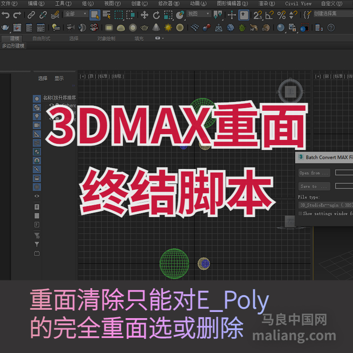The width and height of the screenshot is (353, 353).
Task: Open the 视图 reference coordinate dropdown
Action: click(x=198, y=14)
